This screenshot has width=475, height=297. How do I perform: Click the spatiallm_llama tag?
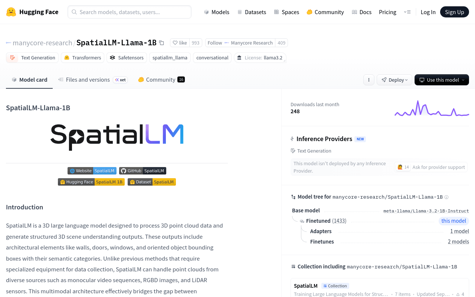(170, 58)
